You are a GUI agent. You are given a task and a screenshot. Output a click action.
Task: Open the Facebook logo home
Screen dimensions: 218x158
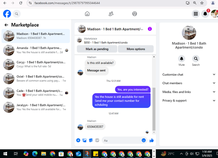click(x=7, y=14)
